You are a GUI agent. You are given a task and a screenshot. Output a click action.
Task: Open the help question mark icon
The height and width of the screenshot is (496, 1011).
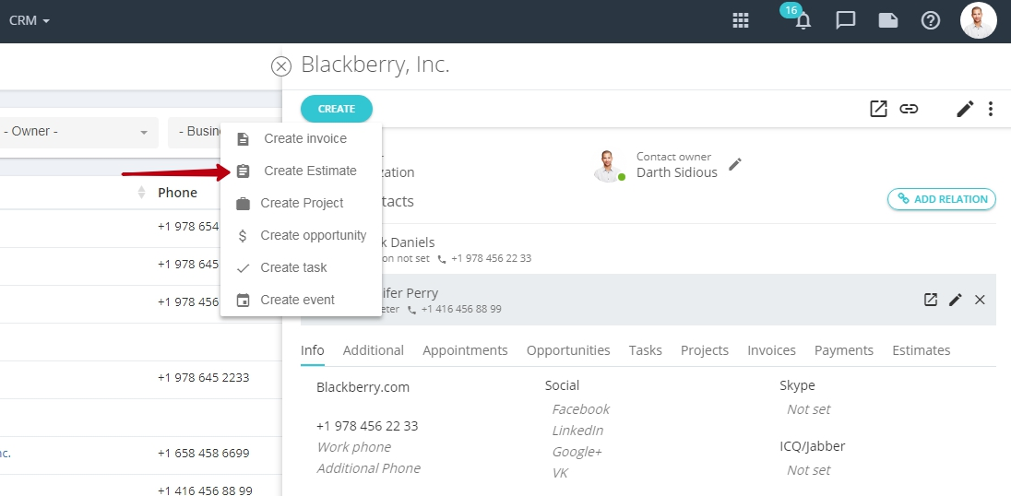click(931, 20)
